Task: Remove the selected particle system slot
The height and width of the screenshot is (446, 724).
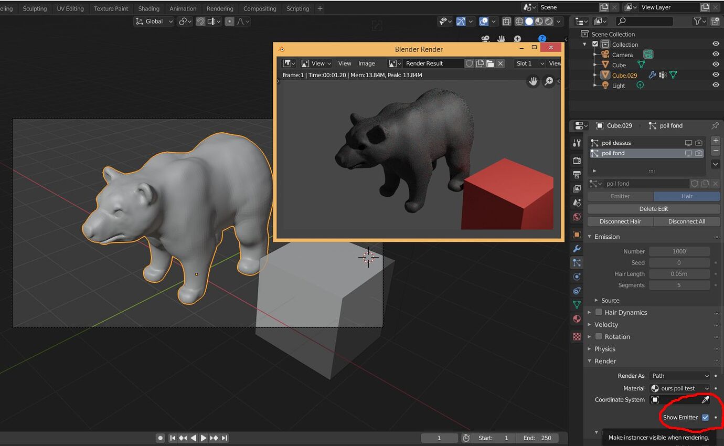Action: coord(716,151)
